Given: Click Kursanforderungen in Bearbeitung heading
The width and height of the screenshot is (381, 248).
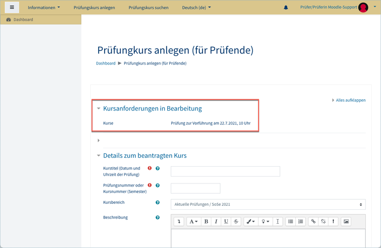Looking at the screenshot, I should (x=152, y=108).
